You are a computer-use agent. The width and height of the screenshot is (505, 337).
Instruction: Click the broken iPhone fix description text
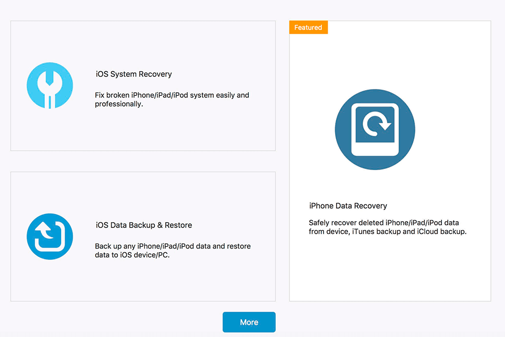[171, 100]
